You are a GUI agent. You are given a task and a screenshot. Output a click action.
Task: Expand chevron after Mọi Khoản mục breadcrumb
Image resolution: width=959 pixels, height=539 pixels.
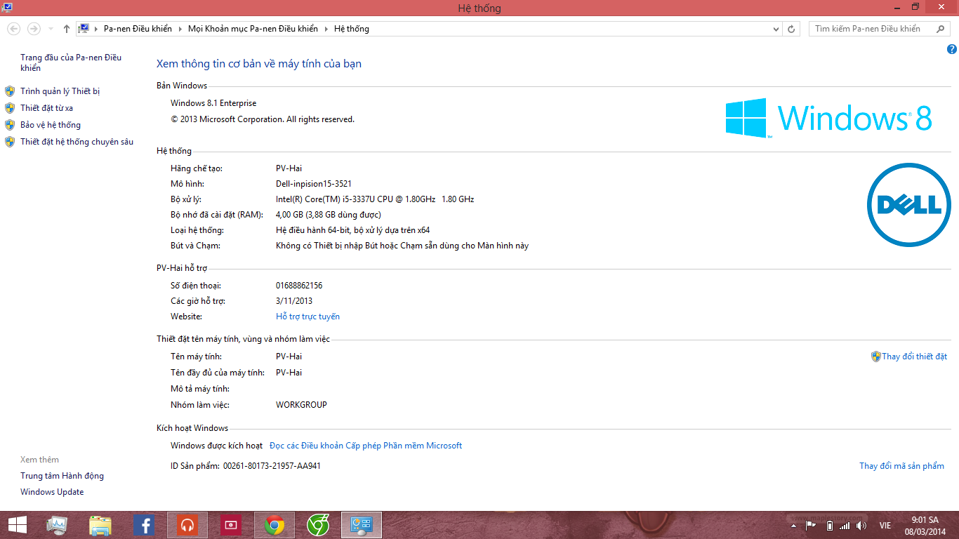(x=326, y=29)
